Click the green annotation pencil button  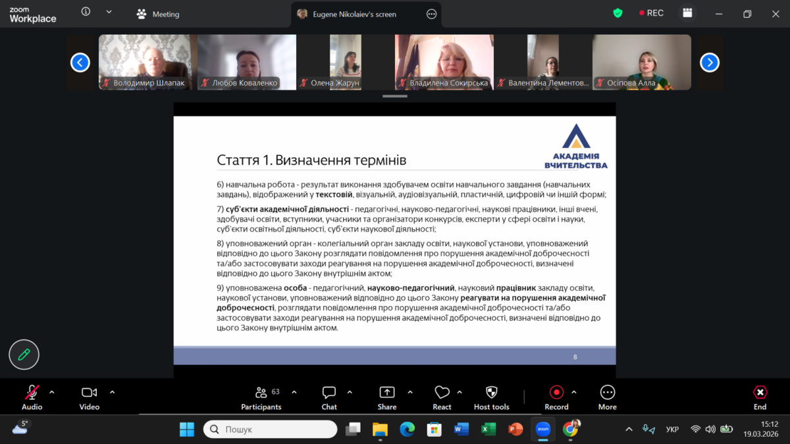(x=24, y=355)
